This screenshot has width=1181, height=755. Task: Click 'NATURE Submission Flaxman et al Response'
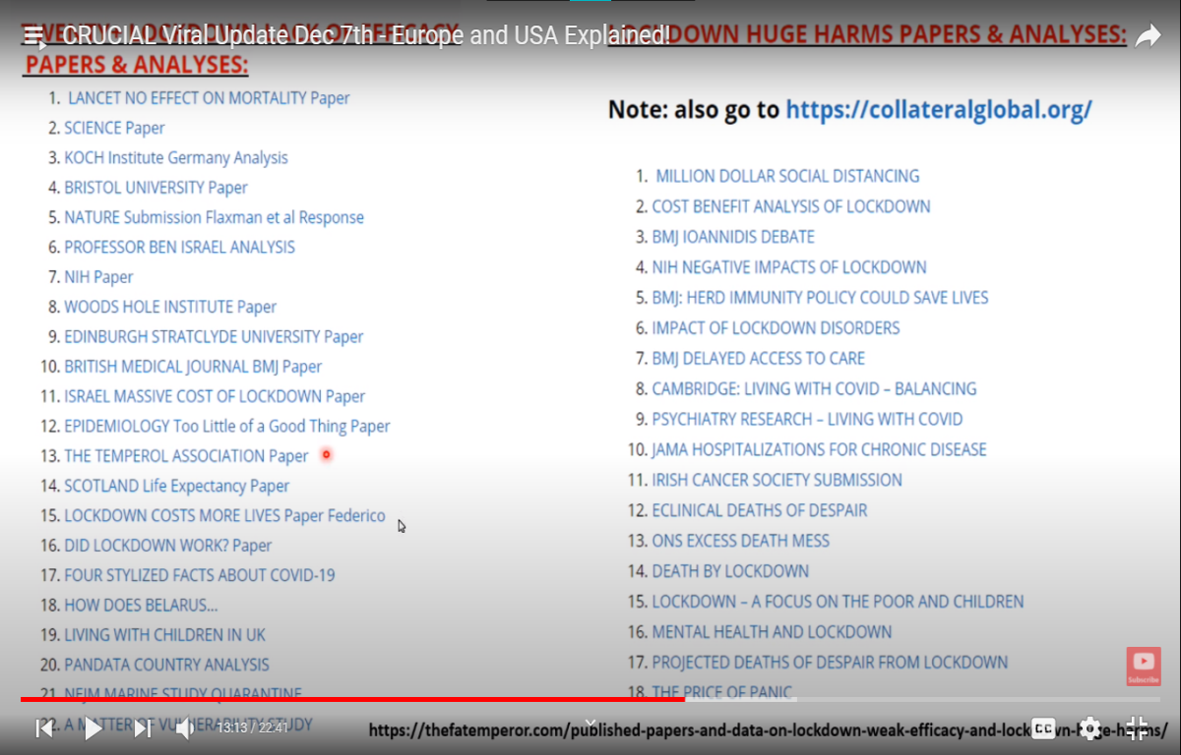click(214, 217)
